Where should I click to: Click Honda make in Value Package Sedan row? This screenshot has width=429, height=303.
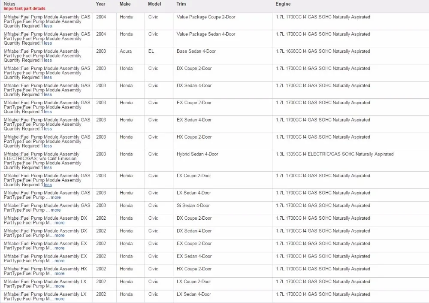point(126,34)
